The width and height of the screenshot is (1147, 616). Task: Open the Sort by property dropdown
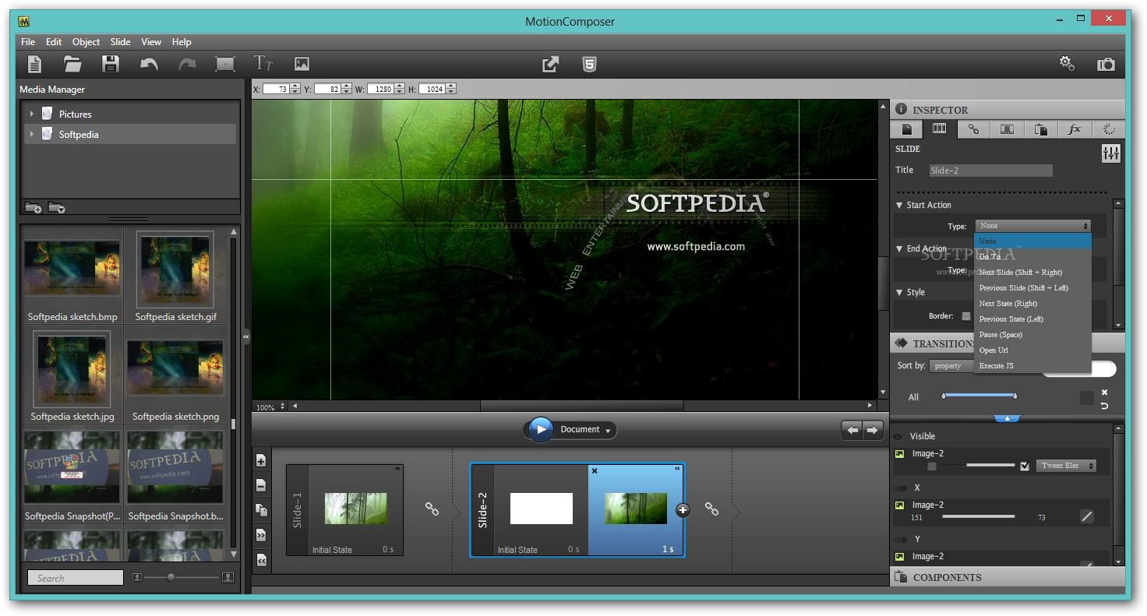coord(952,366)
